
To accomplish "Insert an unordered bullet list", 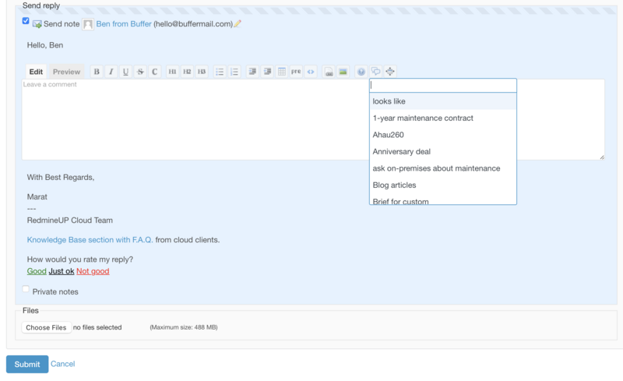I will click(x=220, y=72).
